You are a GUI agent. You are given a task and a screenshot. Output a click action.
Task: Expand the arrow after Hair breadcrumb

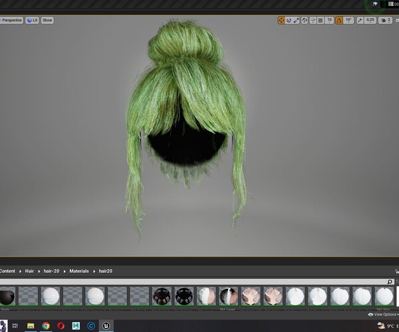[x=39, y=272]
